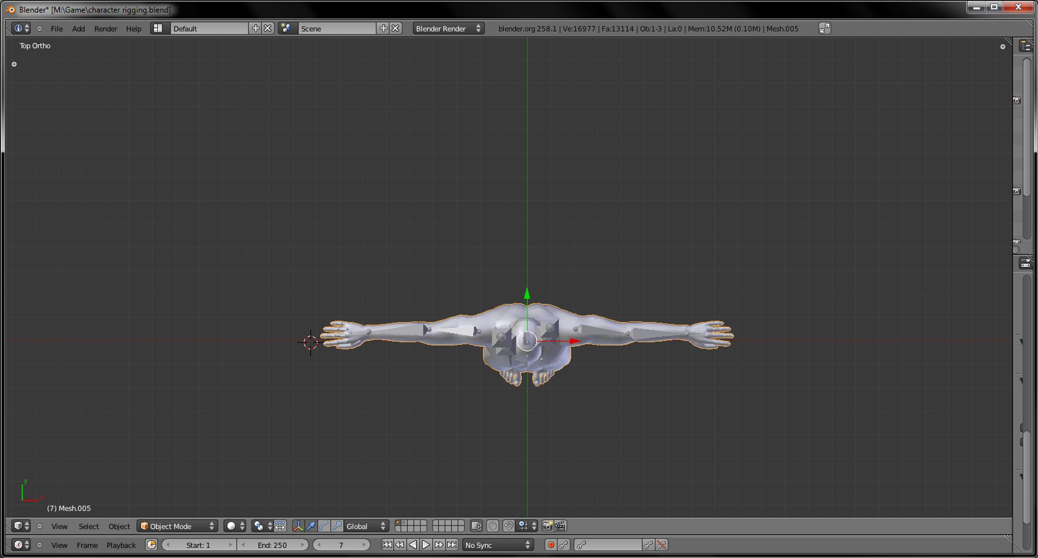Collapse the Timeline header menus
Viewport: 1038px width, 558px height.
(39, 545)
